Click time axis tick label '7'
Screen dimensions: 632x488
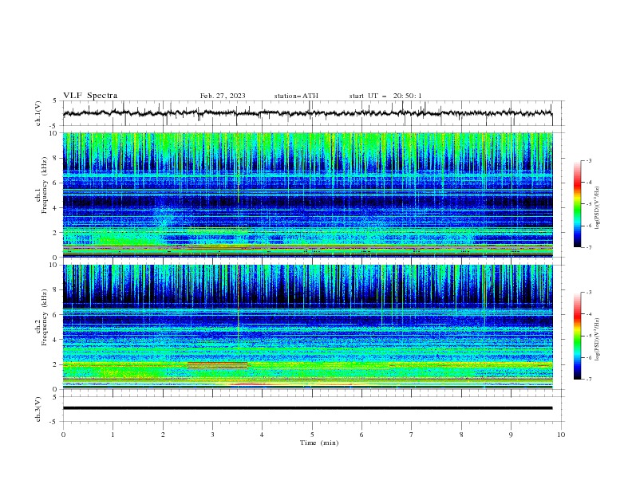point(412,435)
